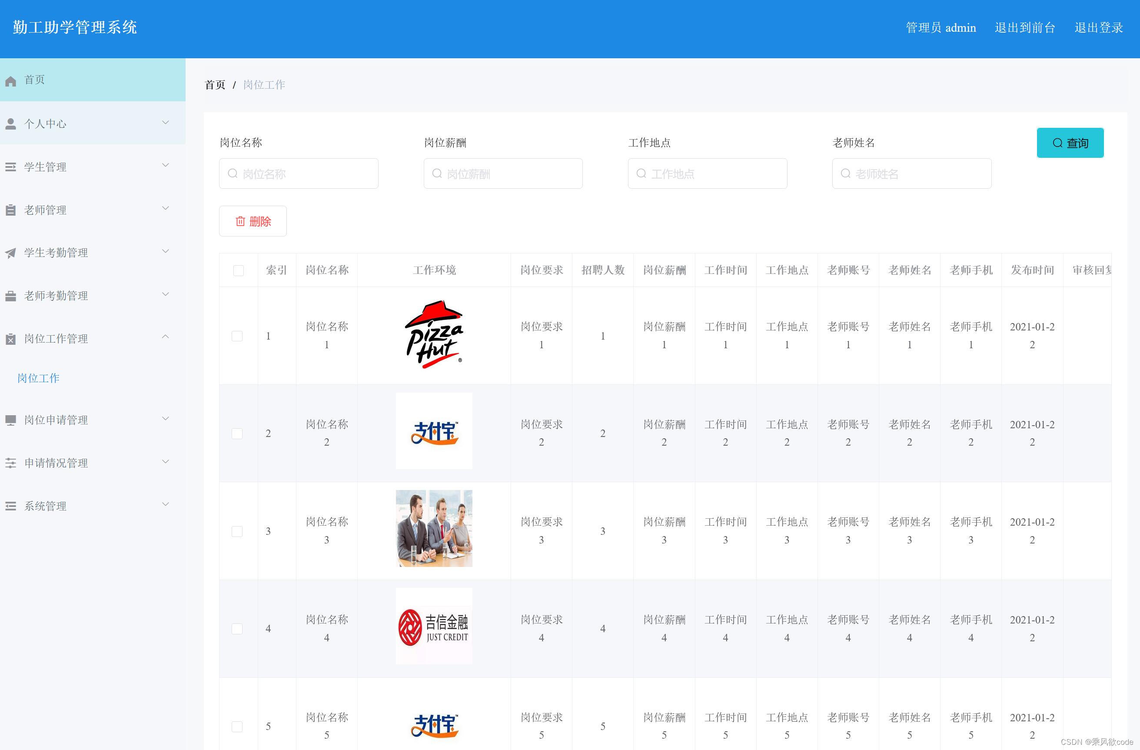The width and height of the screenshot is (1140, 750).
Task: Click the home icon beside 首页
Action: coord(10,80)
